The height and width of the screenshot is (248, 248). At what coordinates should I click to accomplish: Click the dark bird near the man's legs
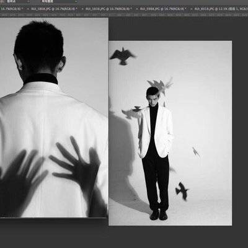pos(182,191)
